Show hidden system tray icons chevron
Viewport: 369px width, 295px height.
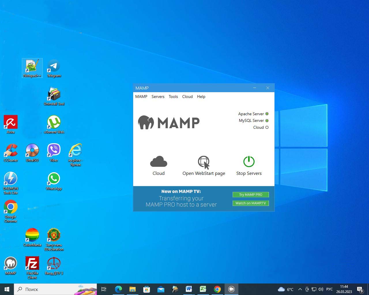[300, 289]
